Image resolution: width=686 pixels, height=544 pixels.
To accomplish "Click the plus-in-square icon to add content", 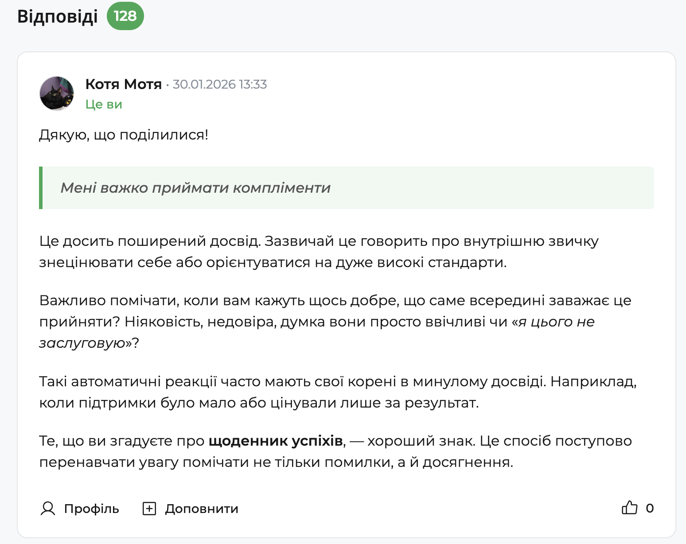I will [x=150, y=509].
